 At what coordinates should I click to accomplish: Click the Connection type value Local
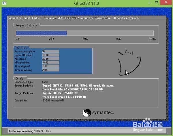pos(45,82)
